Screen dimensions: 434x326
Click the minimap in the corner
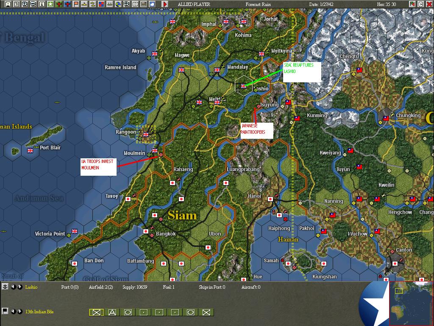pos(411,303)
